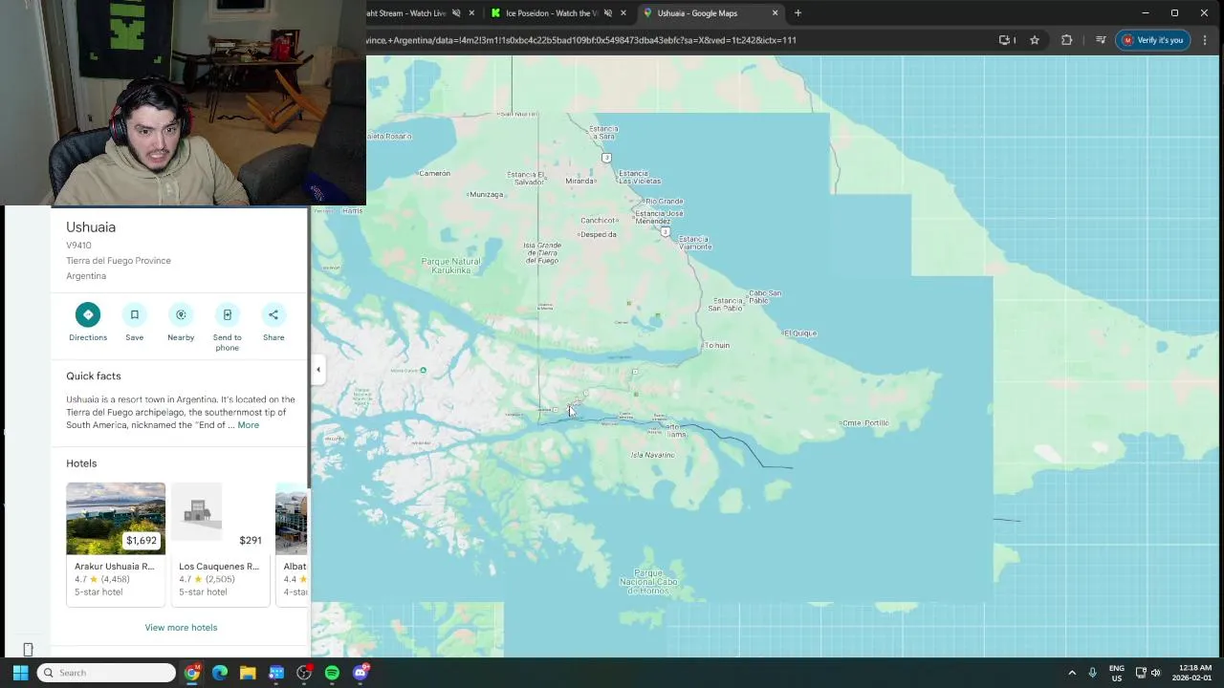Open the Windows Start menu
The height and width of the screenshot is (688, 1224).
[x=20, y=673]
